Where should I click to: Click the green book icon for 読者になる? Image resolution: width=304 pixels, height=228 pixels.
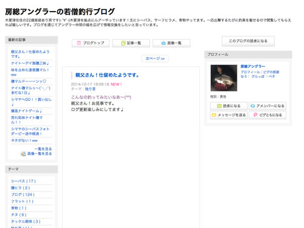pos(219,106)
